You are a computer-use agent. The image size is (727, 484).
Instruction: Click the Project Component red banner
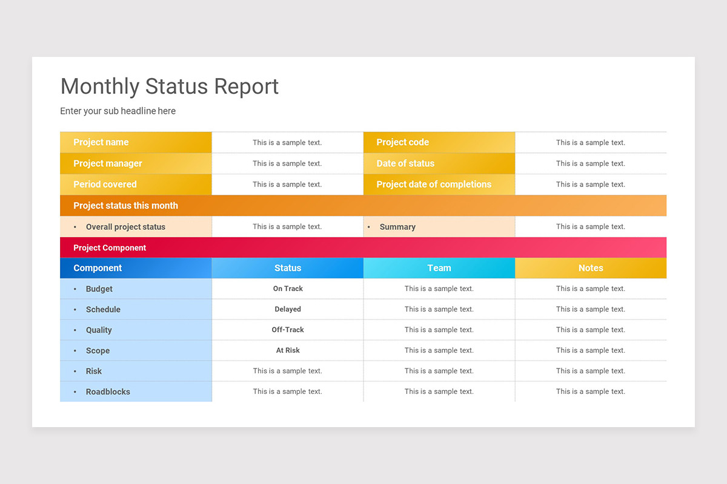109,247
